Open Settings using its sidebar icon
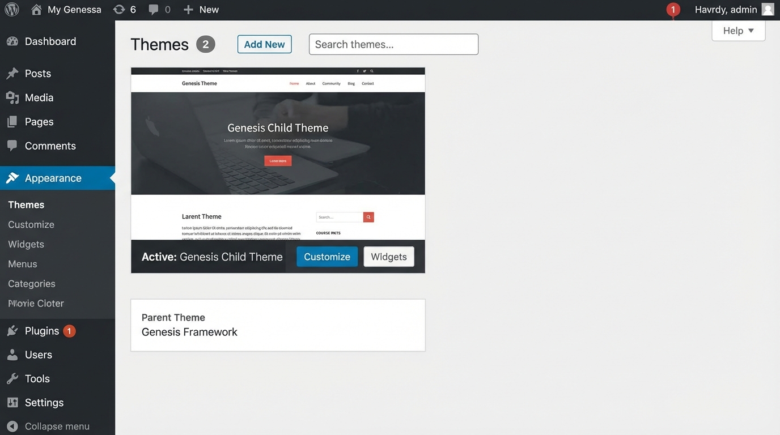This screenshot has width=780, height=435. (12, 402)
